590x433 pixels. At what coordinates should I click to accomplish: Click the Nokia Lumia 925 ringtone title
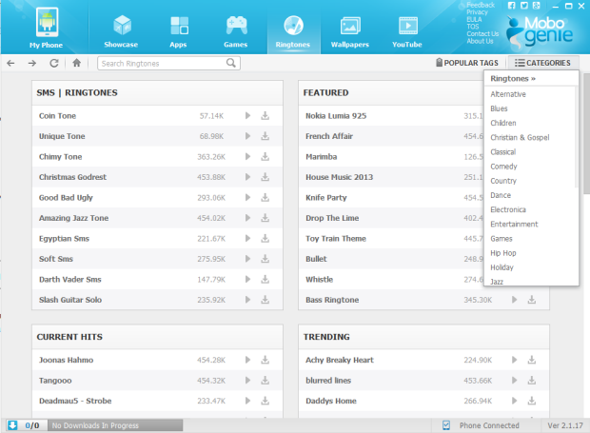pyautogui.click(x=336, y=116)
